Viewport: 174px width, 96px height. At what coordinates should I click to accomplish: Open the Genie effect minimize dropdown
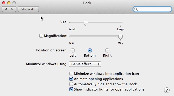pos(85,64)
